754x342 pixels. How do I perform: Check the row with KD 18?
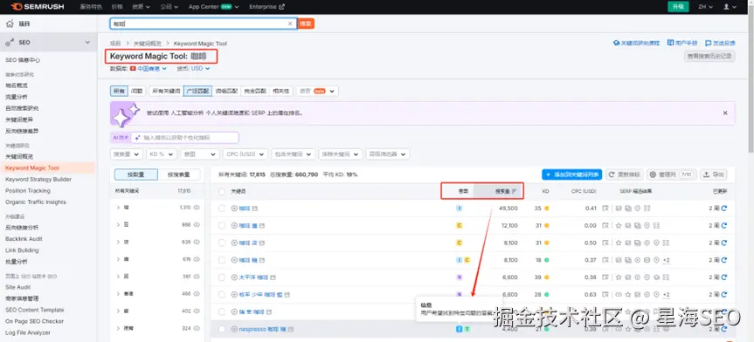click(x=222, y=260)
